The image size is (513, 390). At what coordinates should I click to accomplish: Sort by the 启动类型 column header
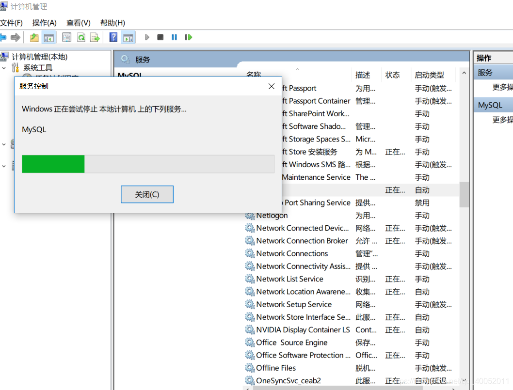(x=429, y=75)
